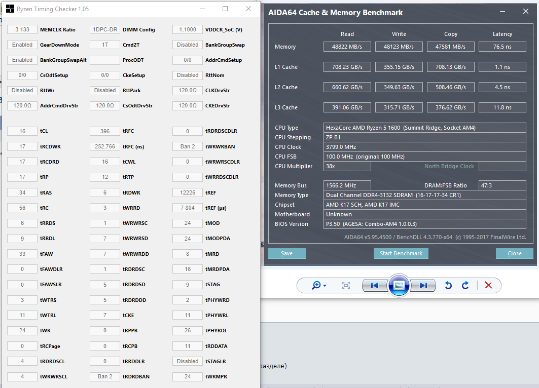Click MEMCLK Ratio value 3 133
Screen dimensions: 539x388
tap(22, 29)
